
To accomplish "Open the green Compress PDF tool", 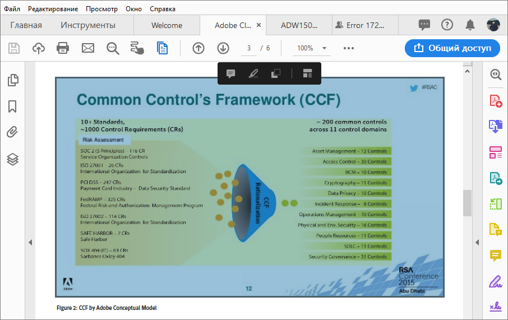I will (x=496, y=204).
